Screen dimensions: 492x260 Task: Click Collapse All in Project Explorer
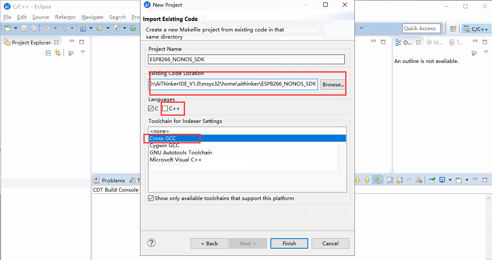click(x=48, y=53)
